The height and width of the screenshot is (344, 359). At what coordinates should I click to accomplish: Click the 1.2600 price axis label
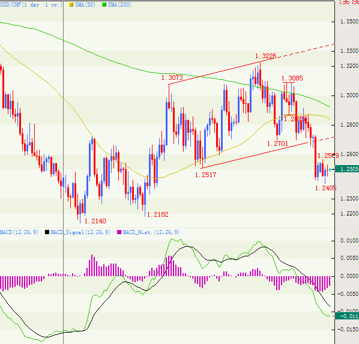(349, 154)
